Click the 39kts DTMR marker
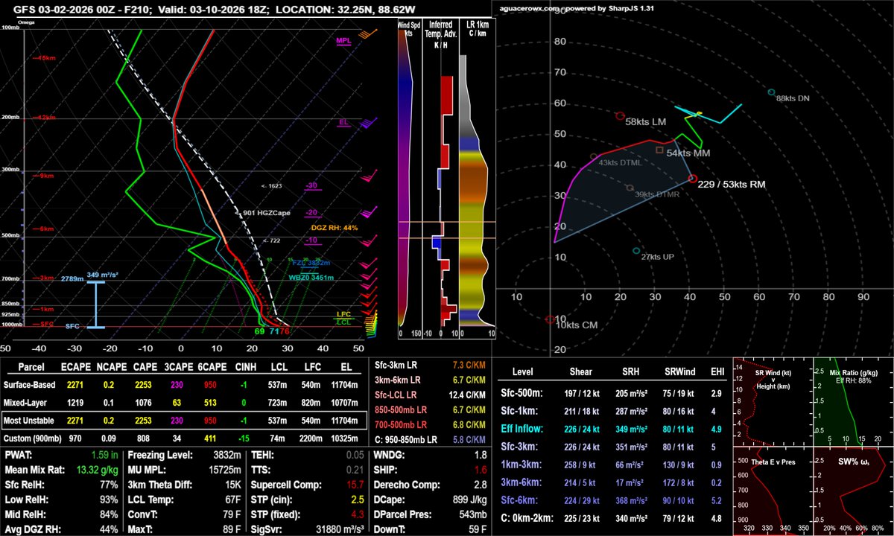This screenshot has width=894, height=536. click(630, 188)
